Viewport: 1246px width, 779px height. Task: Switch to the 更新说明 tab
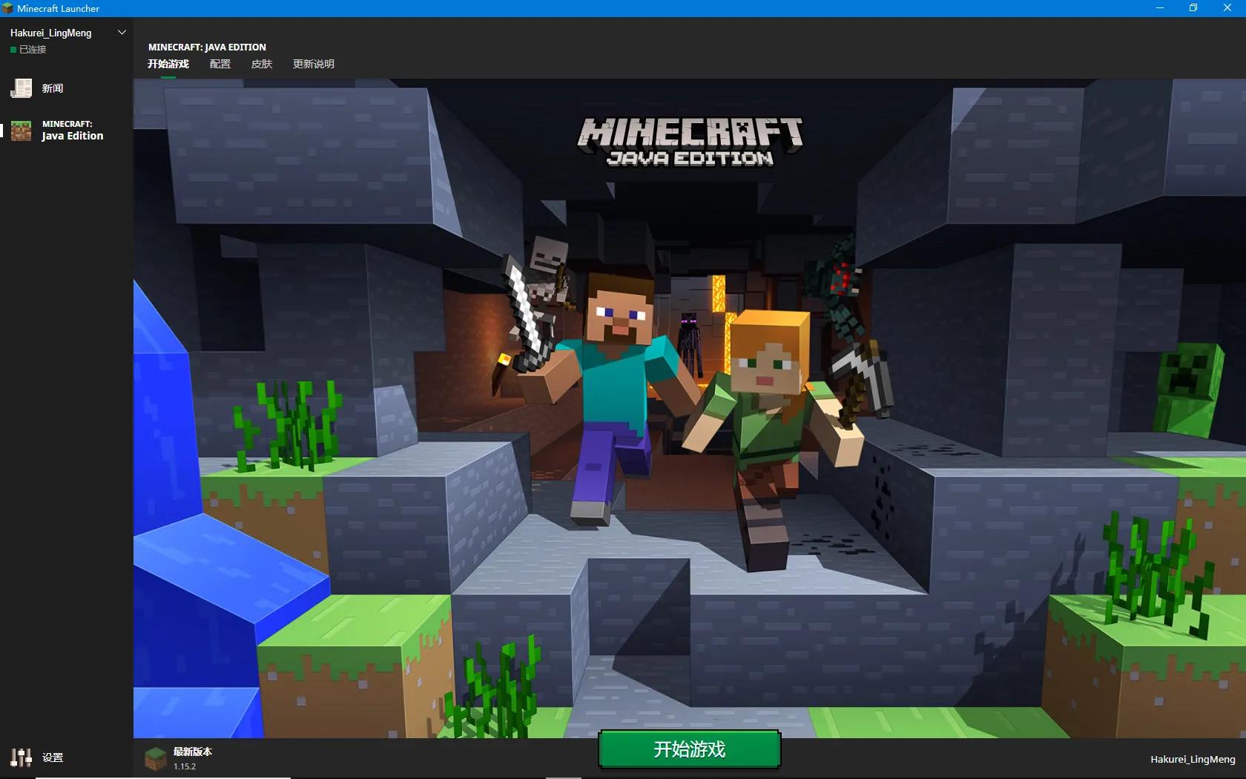pos(314,64)
